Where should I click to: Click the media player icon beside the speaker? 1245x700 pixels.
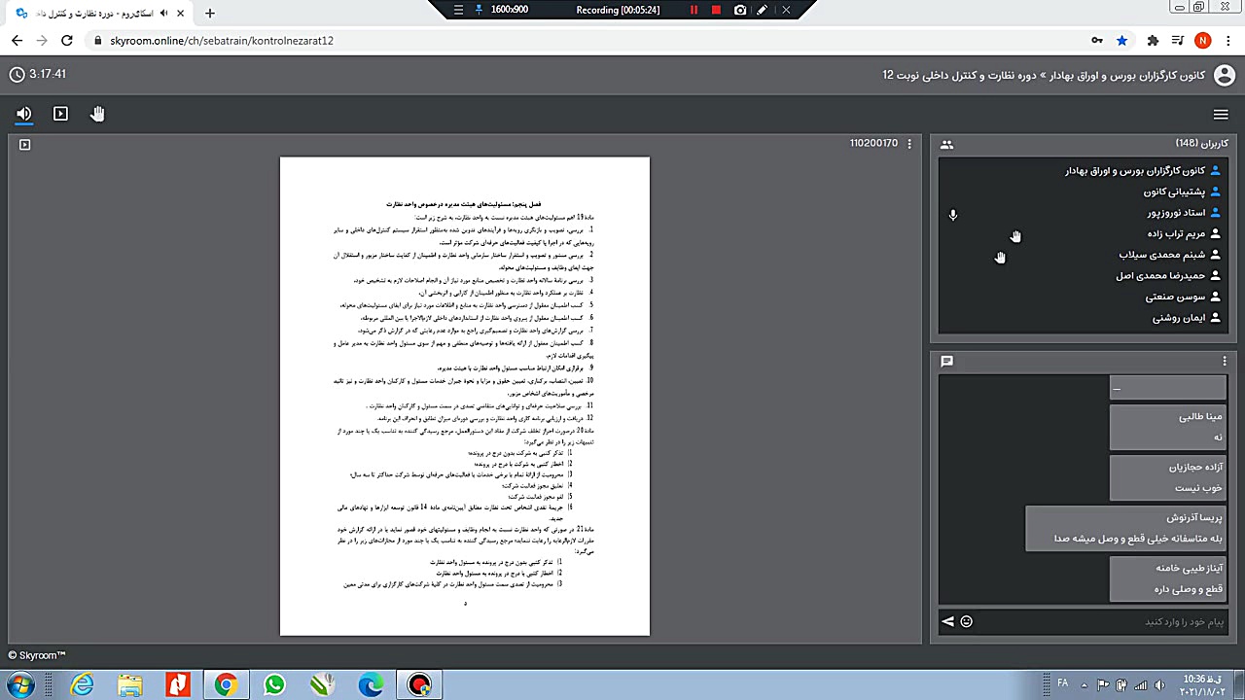[60, 114]
